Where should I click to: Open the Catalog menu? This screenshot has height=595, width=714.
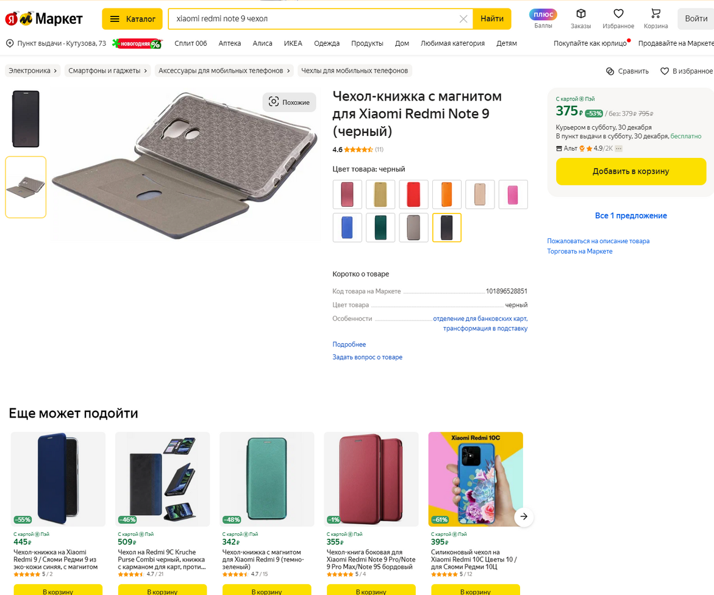click(132, 19)
